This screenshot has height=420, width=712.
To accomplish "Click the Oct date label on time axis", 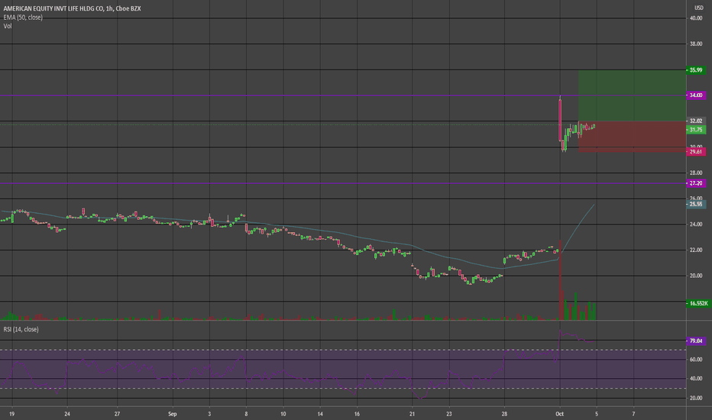I will 560,414.
